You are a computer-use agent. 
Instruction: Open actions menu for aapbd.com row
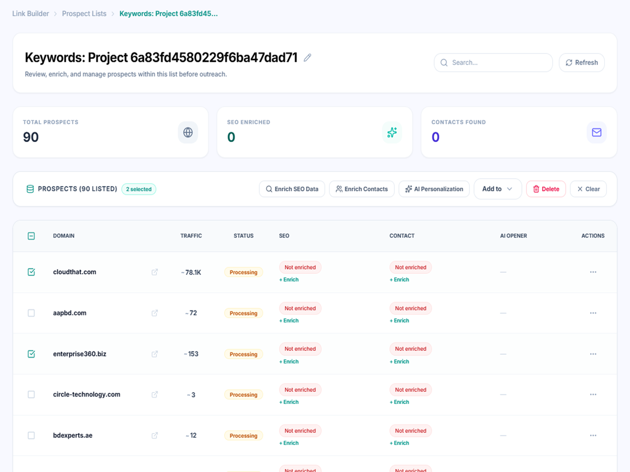tap(593, 313)
